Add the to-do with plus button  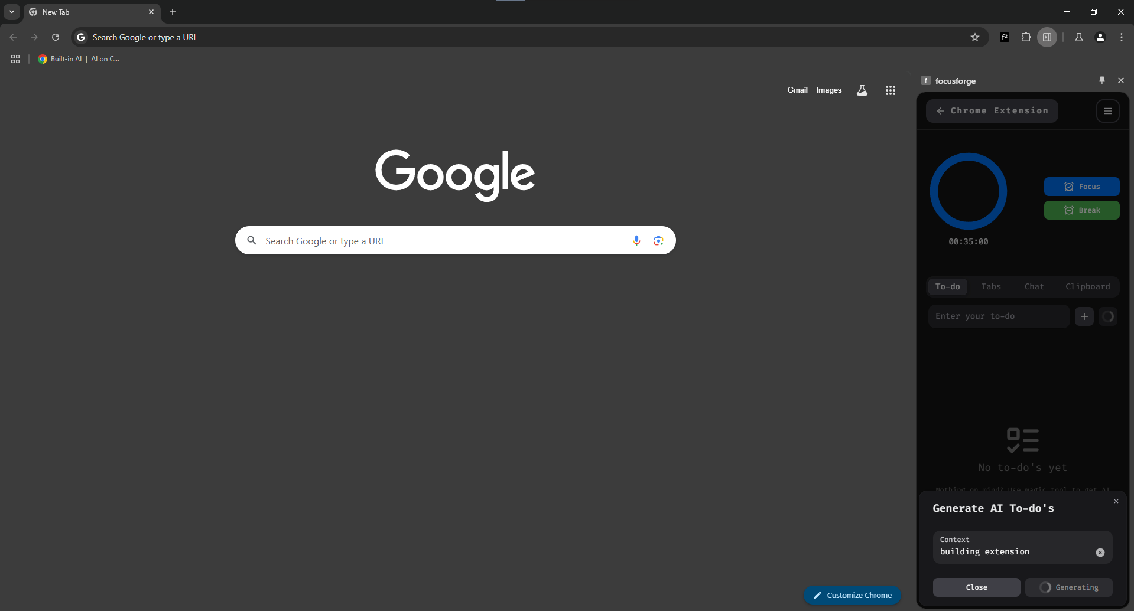pos(1084,316)
